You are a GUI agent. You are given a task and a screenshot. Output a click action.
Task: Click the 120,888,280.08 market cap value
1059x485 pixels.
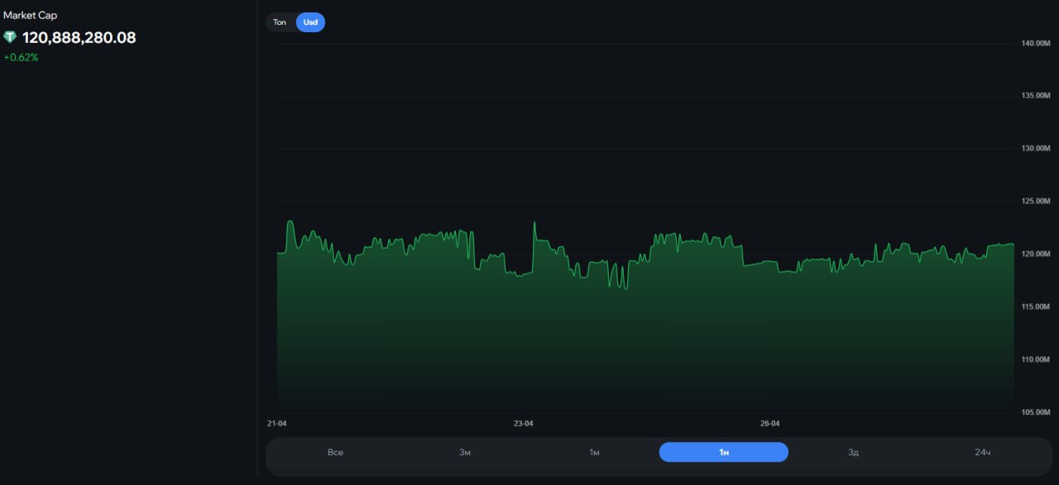79,38
